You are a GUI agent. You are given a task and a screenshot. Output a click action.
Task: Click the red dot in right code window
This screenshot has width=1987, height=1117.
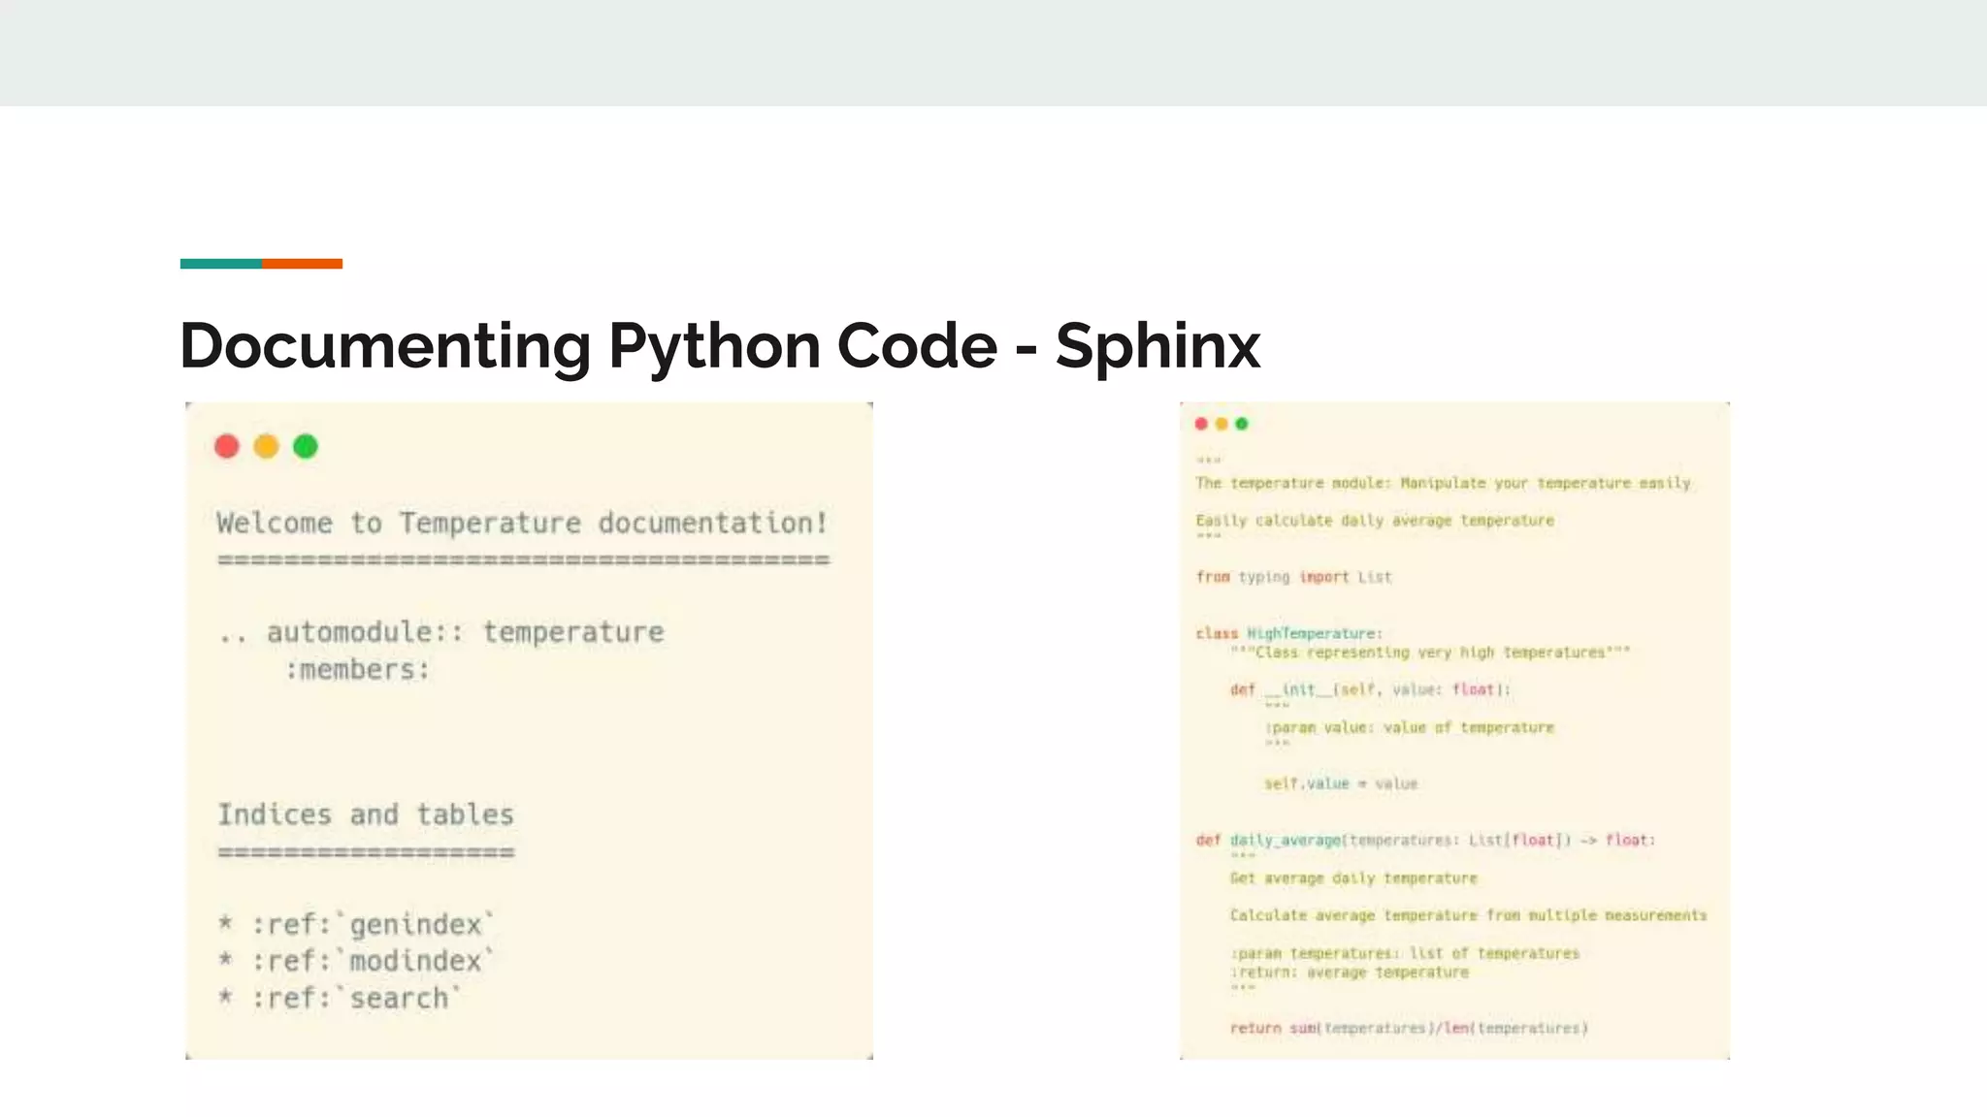(x=1201, y=424)
